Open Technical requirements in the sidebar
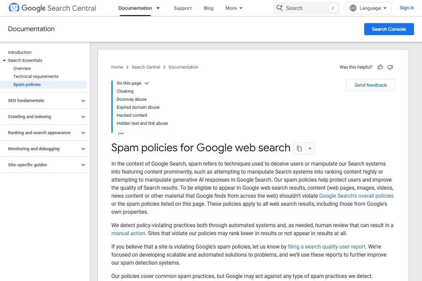Image resolution: width=422 pixels, height=281 pixels. tap(36, 77)
